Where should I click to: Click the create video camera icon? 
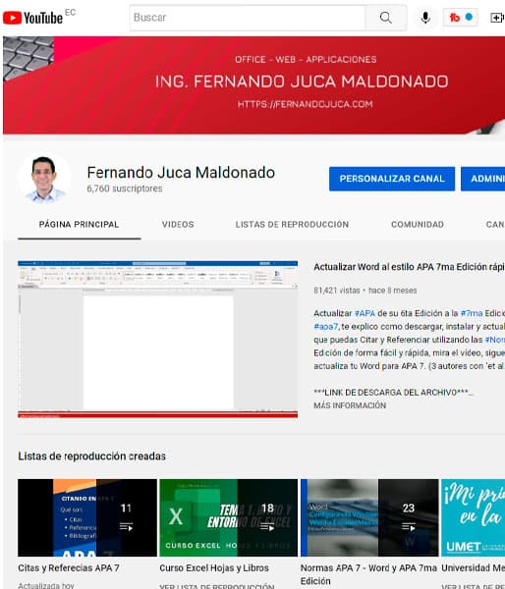[x=497, y=18]
